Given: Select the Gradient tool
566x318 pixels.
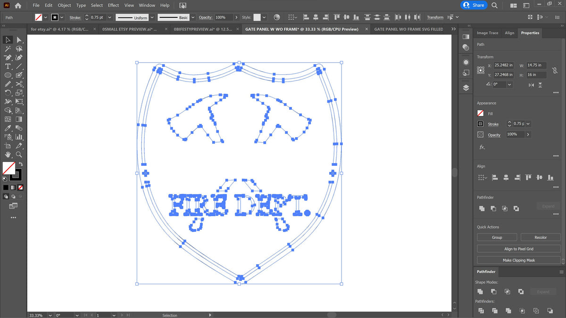Looking at the screenshot, I should [x=19, y=119].
